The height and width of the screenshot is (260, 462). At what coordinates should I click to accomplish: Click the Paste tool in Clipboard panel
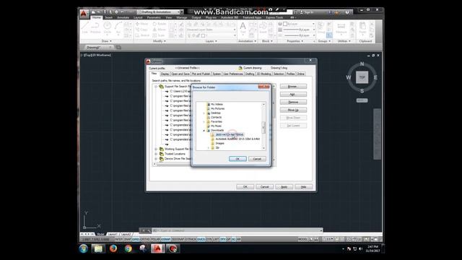tap(362, 28)
